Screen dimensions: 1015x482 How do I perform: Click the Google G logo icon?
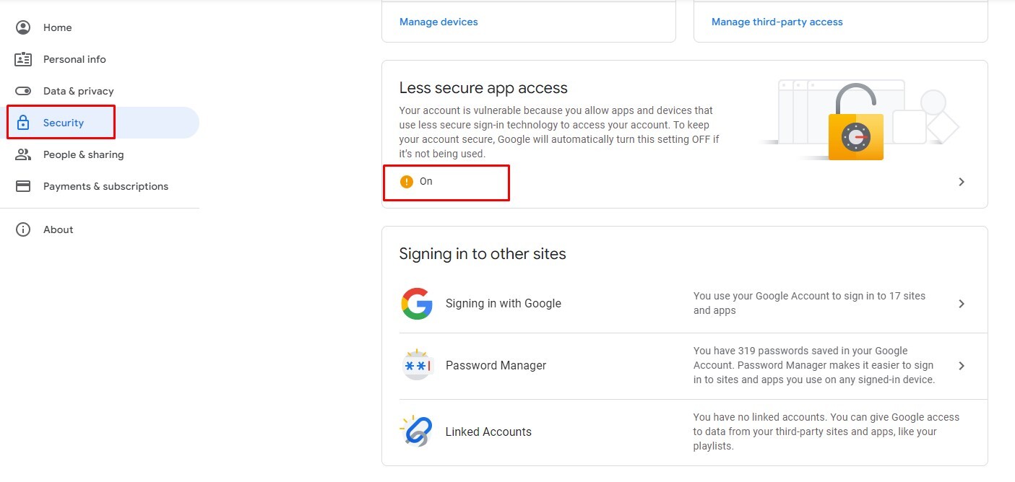point(417,304)
